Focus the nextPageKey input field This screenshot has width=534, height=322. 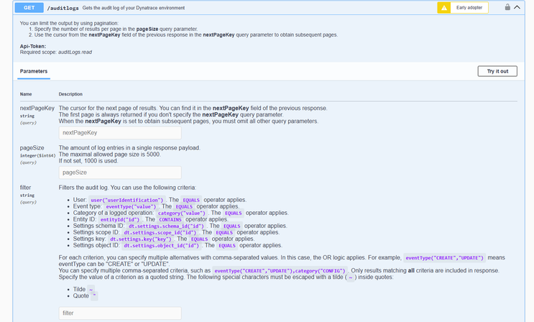120,133
